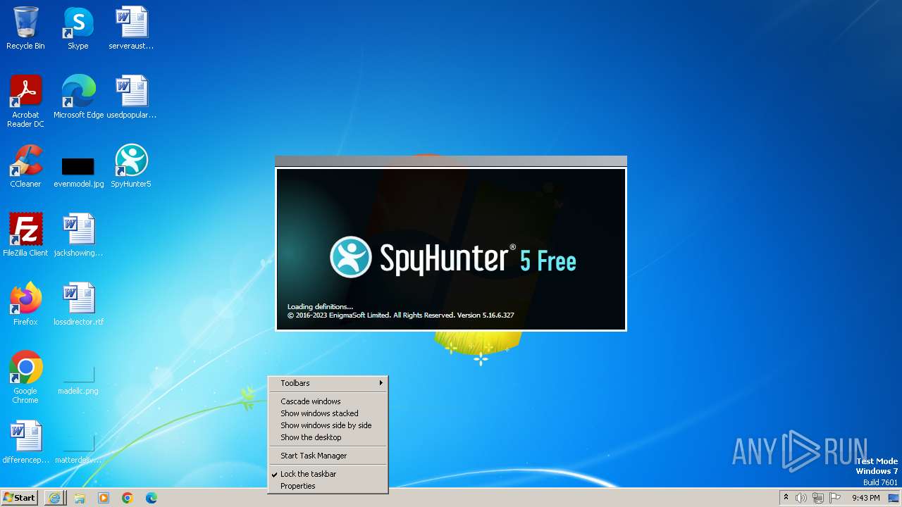Toggle Lock the taskbar option
This screenshot has height=507, width=902.
coord(328,474)
